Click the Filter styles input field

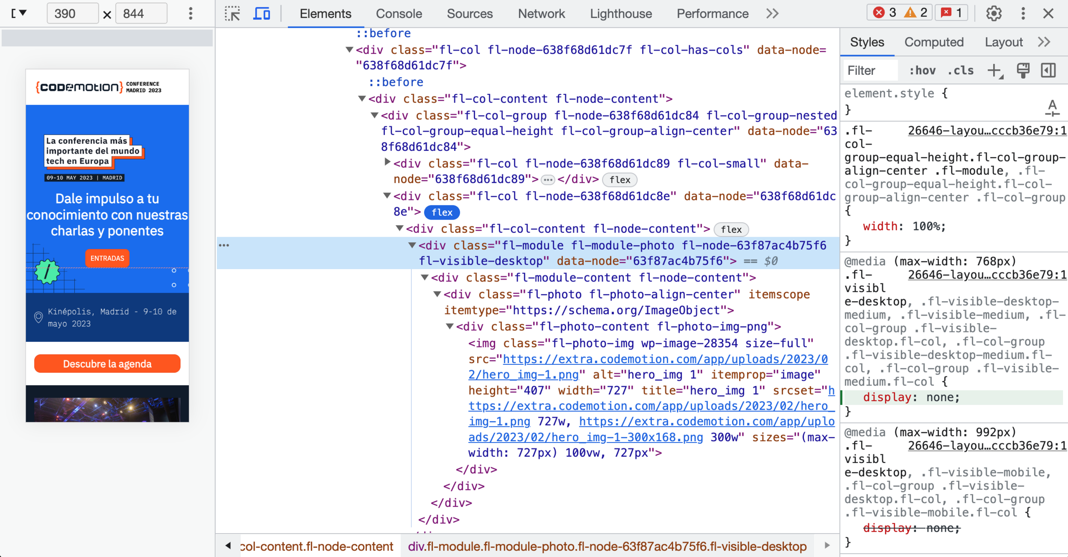coord(870,70)
